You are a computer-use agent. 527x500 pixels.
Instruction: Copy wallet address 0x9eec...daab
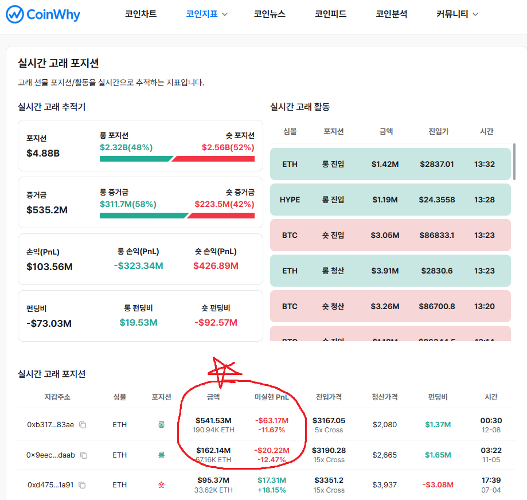click(84, 455)
